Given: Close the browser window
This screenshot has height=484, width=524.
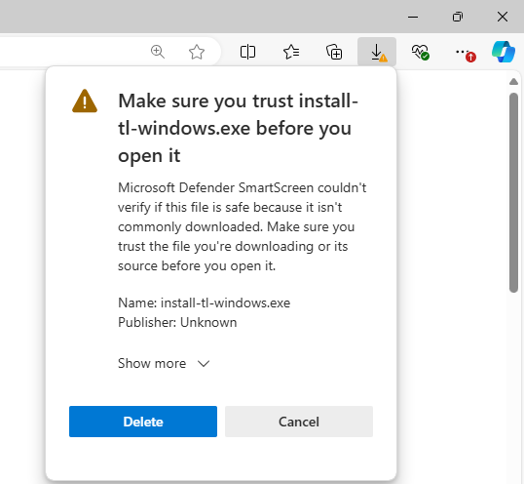Looking at the screenshot, I should coord(503,17).
